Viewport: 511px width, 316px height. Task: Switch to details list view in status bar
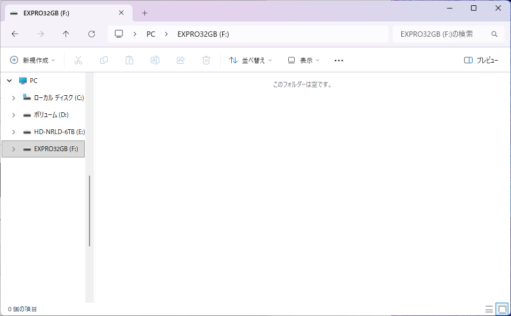(489, 309)
